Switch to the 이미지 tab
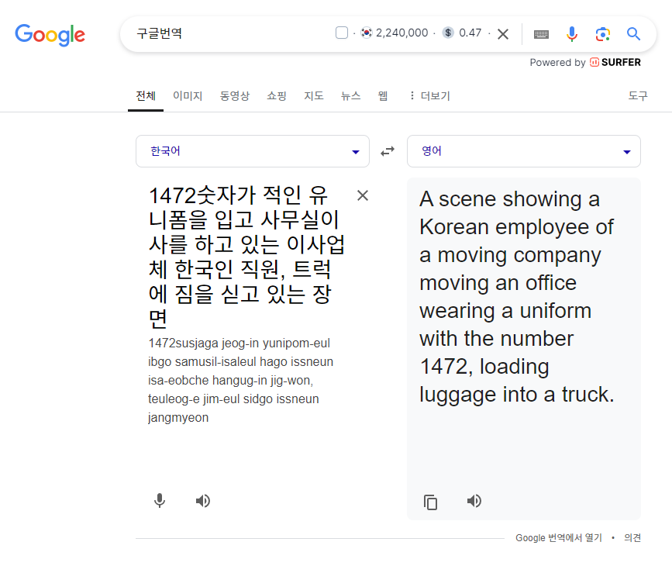Image resolution: width=672 pixels, height=566 pixels. point(188,95)
